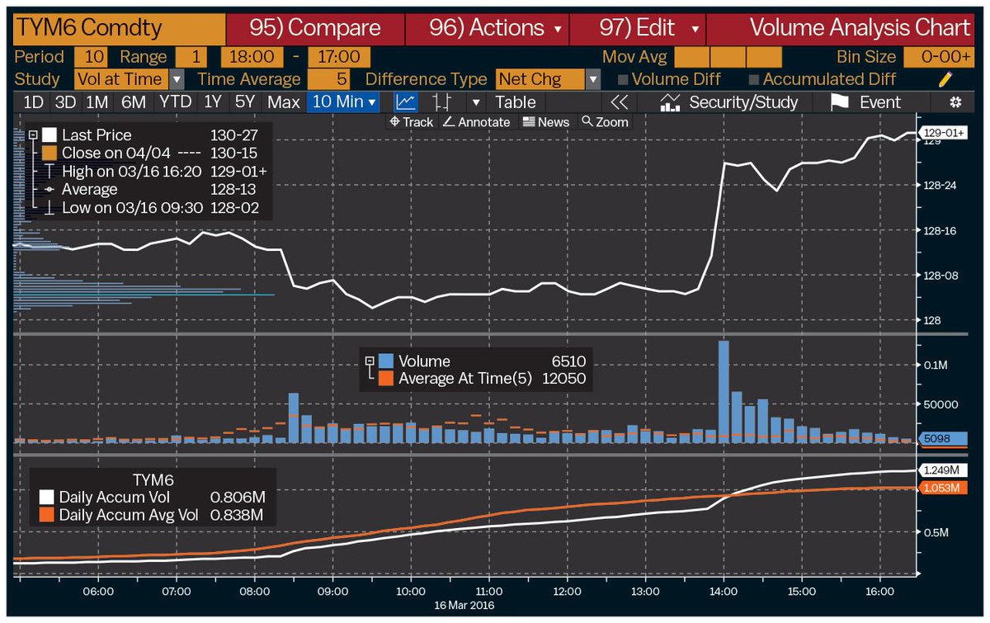This screenshot has height=623, width=990.
Task: Click the Event button label
Action: 880,102
